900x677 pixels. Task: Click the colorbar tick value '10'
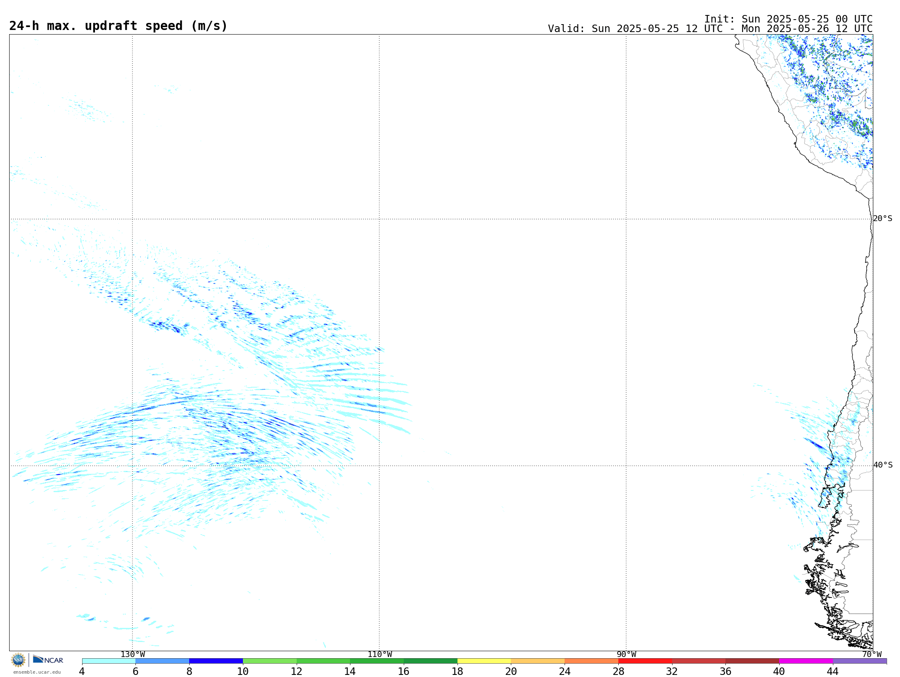point(243,671)
